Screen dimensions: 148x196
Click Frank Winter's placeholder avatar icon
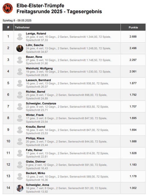point(20,118)
